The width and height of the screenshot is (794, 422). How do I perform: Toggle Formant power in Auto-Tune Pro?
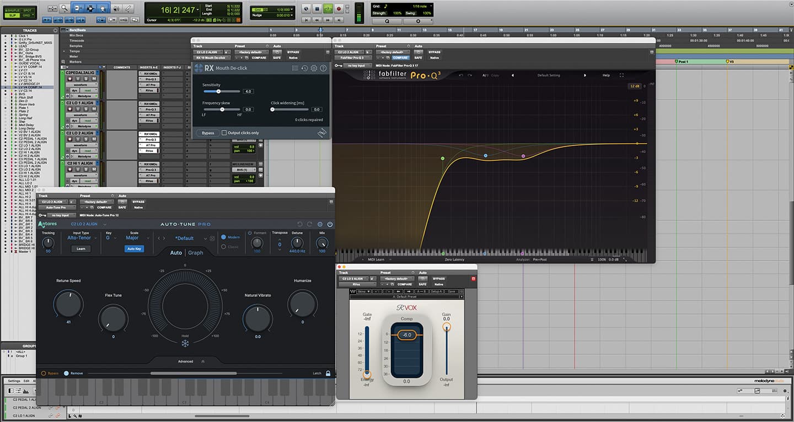click(x=250, y=233)
